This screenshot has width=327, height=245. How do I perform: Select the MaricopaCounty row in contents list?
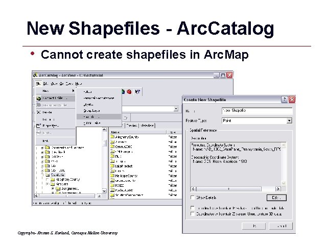click(146, 176)
